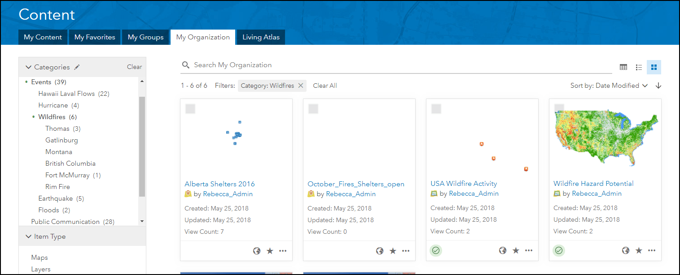Edit categories with pencil icon
The image size is (680, 275).
(77, 67)
